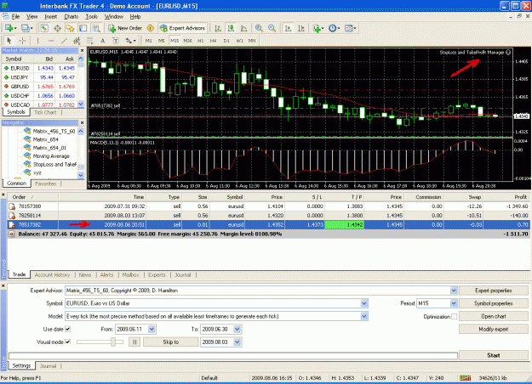
Task: Toggle the Data Window crosshair icon
Action: coord(57,28)
